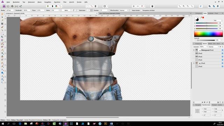Open the Filter menu
224x126 pixels.
point(65,2)
